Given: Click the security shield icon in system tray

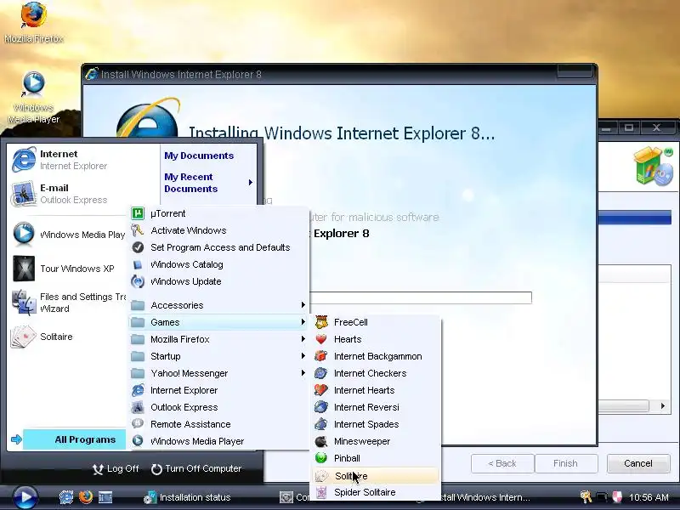Looking at the screenshot, I should click(x=617, y=497).
